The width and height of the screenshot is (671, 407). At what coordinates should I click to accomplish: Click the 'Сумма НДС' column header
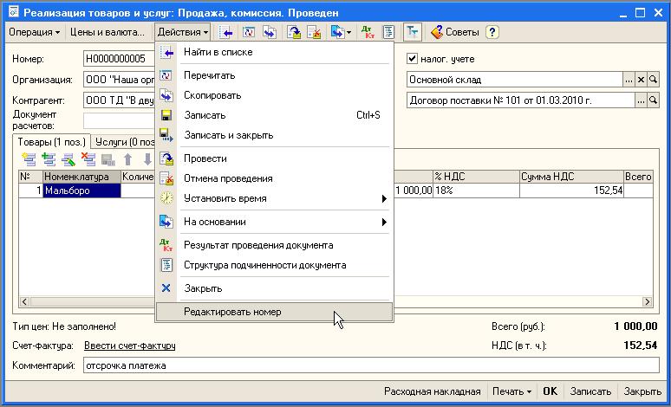click(571, 177)
